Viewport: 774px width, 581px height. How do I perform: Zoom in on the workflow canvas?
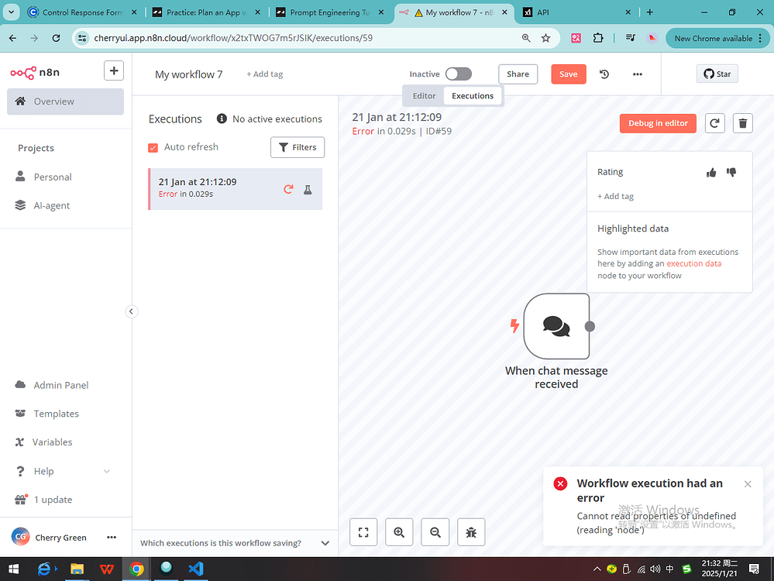399,531
